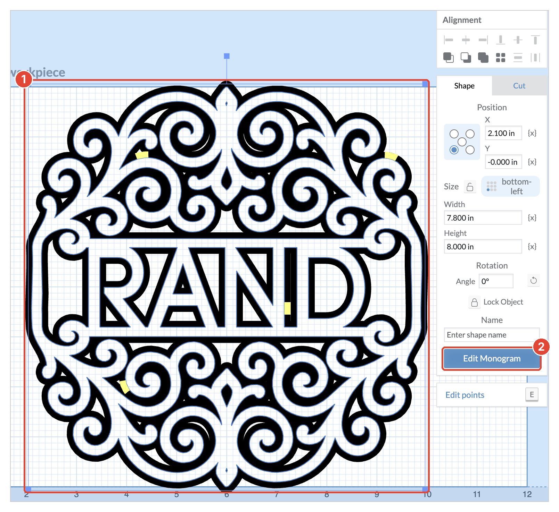This screenshot has height=512, width=559.
Task: Select the top-left position anchor
Action: click(454, 134)
